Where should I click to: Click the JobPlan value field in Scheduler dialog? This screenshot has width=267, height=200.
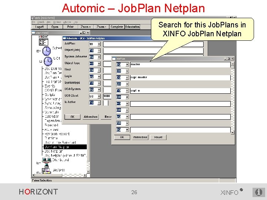point(153,44)
